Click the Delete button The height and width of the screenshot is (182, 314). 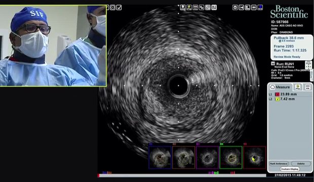pyautogui.click(x=301, y=164)
